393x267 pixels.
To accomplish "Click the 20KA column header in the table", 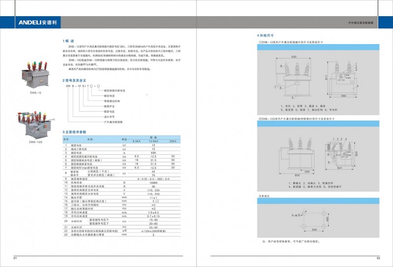I will [172, 141].
